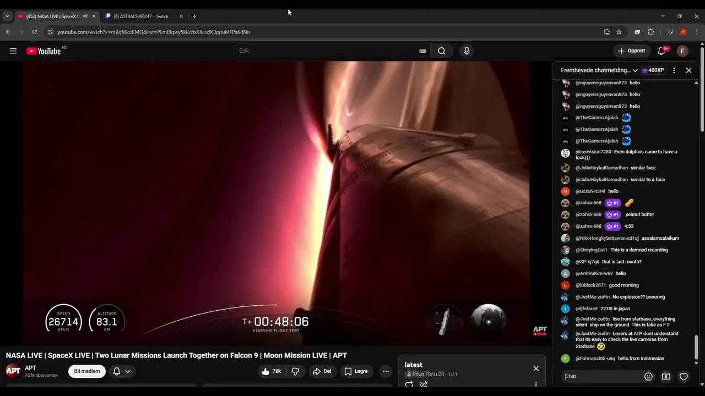The image size is (705, 396).
Task: Go to the YouTube home logo
Action: click(x=44, y=51)
